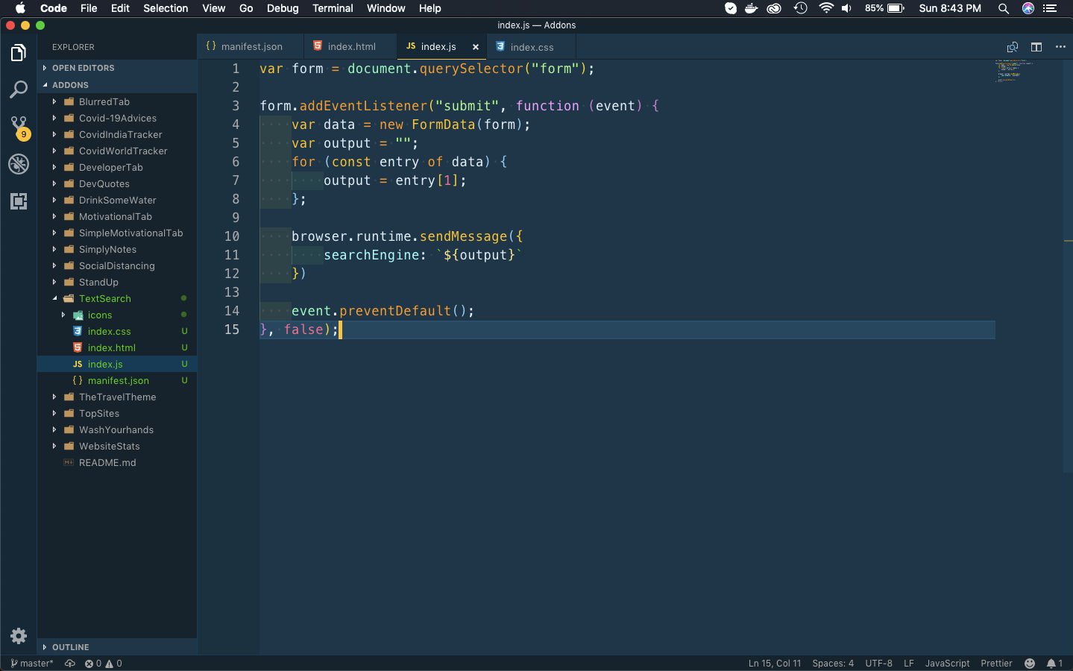Viewport: 1073px width, 671px height.
Task: Expand the CovidWorldTracker folder
Action: 117,151
